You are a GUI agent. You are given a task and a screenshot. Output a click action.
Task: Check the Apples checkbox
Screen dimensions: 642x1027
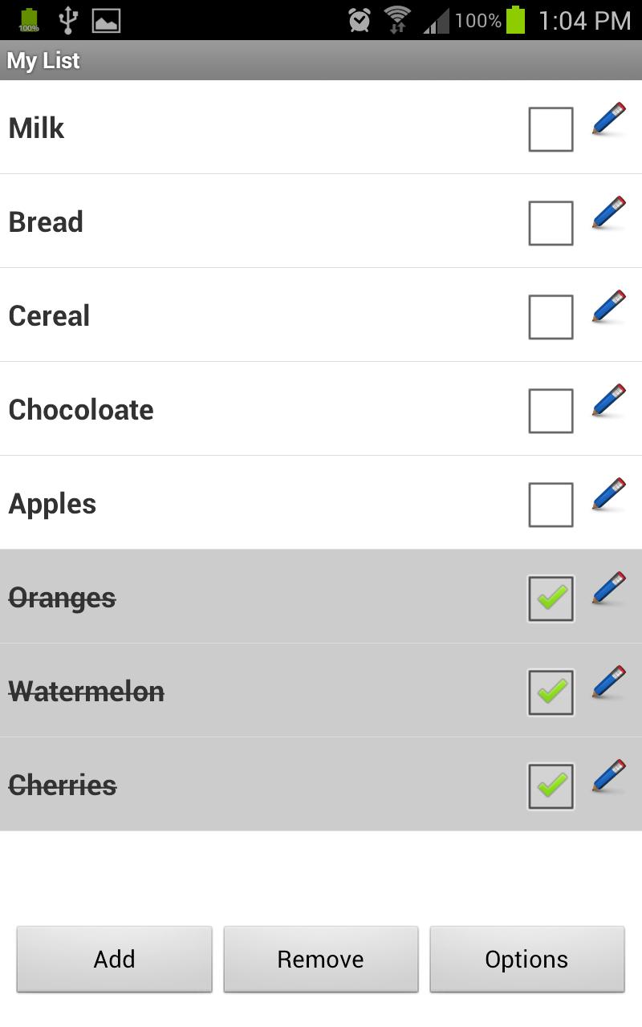pos(551,504)
